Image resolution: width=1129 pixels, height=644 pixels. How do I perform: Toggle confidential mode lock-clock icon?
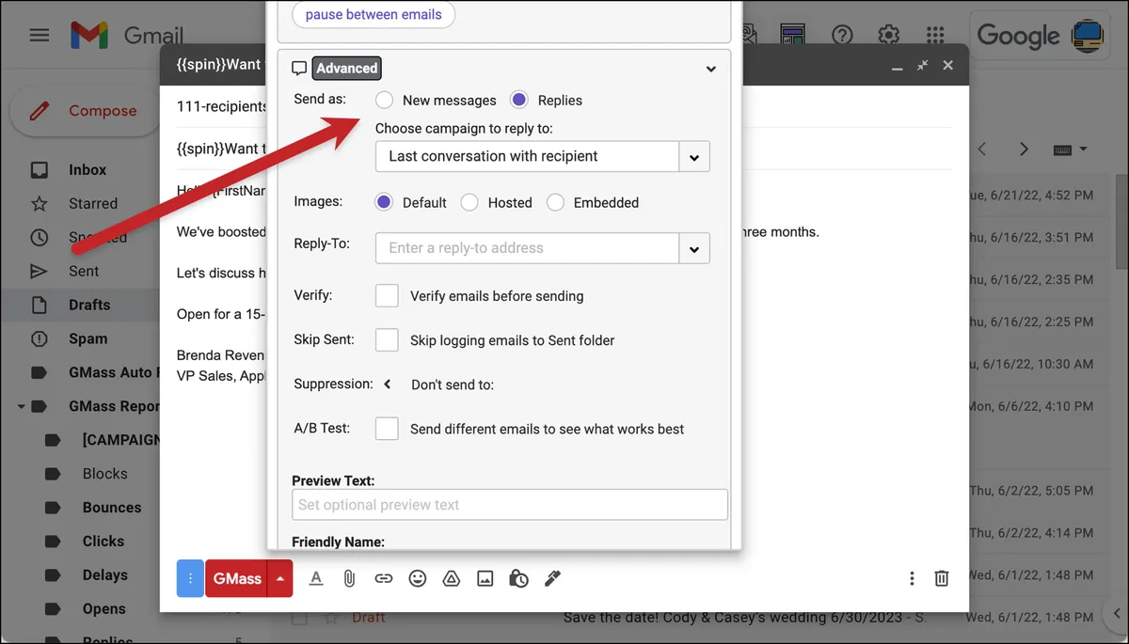(x=518, y=579)
